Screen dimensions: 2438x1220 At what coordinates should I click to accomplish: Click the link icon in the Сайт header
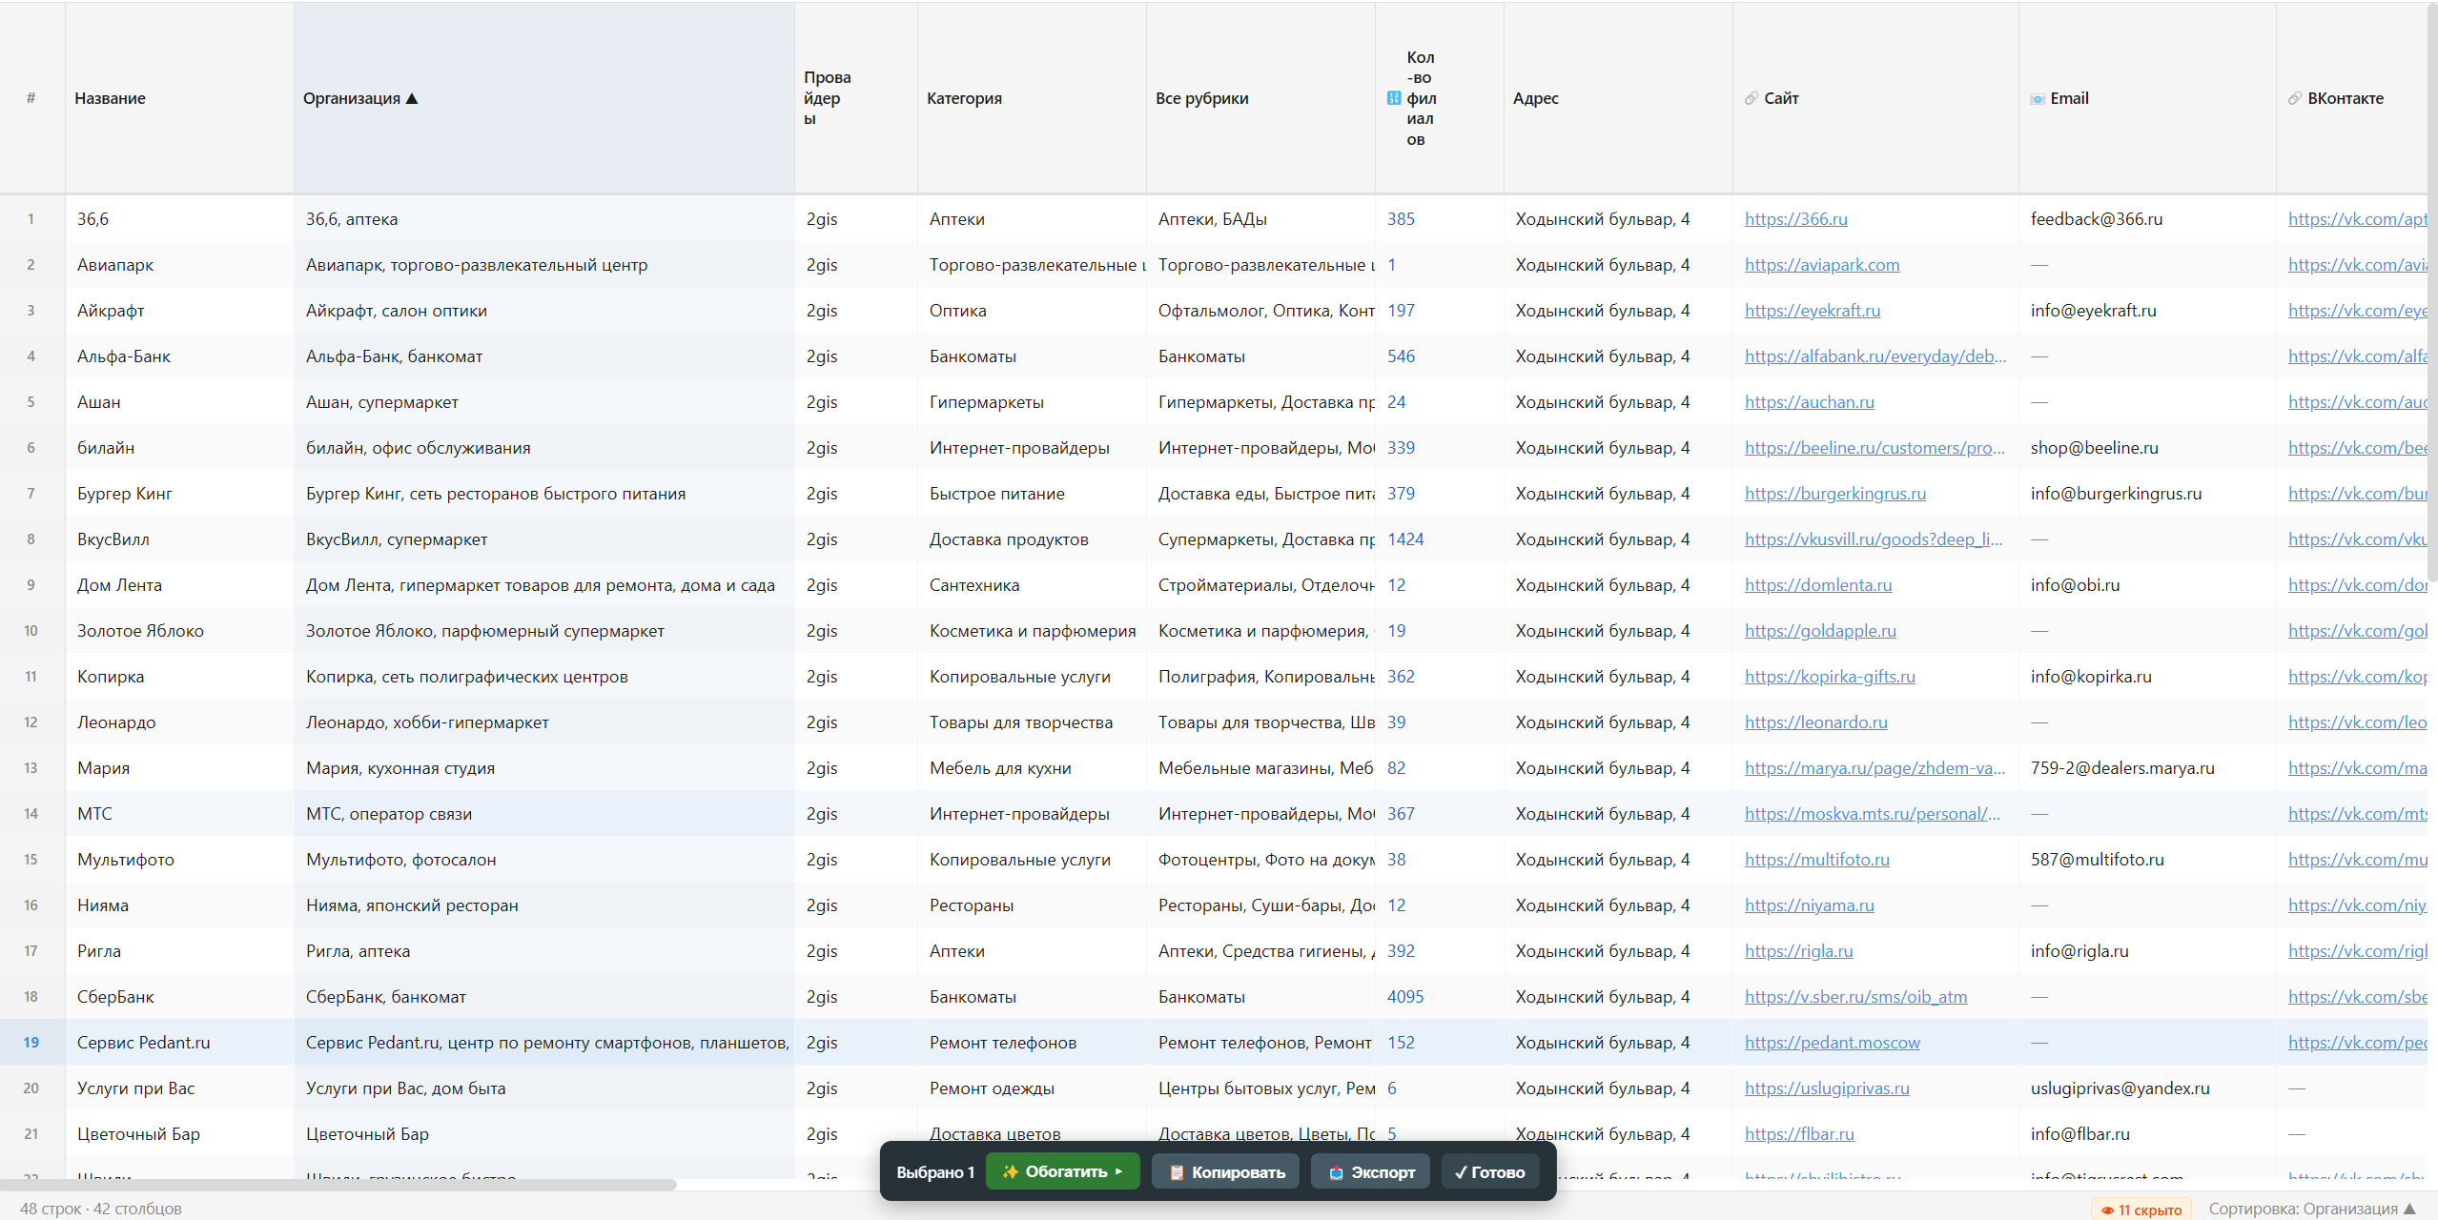(1751, 98)
